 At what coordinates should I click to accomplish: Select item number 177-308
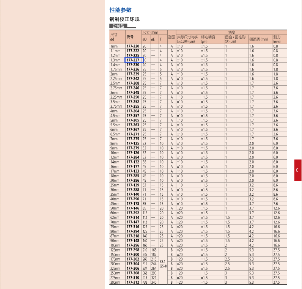coord(133,273)
